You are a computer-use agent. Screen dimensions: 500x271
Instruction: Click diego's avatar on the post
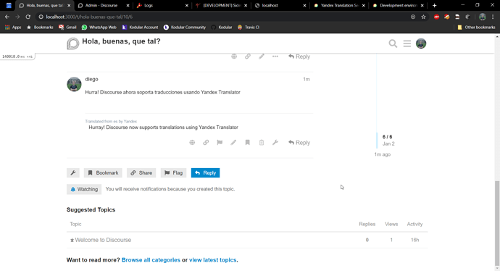[74, 84]
